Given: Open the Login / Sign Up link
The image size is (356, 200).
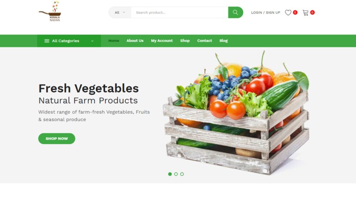Looking at the screenshot, I should pyautogui.click(x=266, y=12).
